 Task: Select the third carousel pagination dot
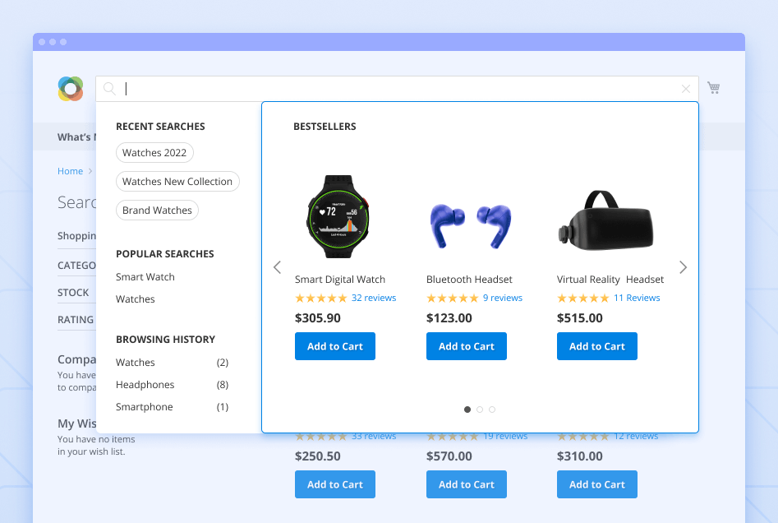click(491, 409)
